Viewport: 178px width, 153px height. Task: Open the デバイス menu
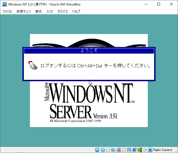pos(62,11)
